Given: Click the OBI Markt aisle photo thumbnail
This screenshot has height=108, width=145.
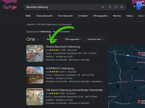Looking at the screenshot, I should [x=35, y=97].
